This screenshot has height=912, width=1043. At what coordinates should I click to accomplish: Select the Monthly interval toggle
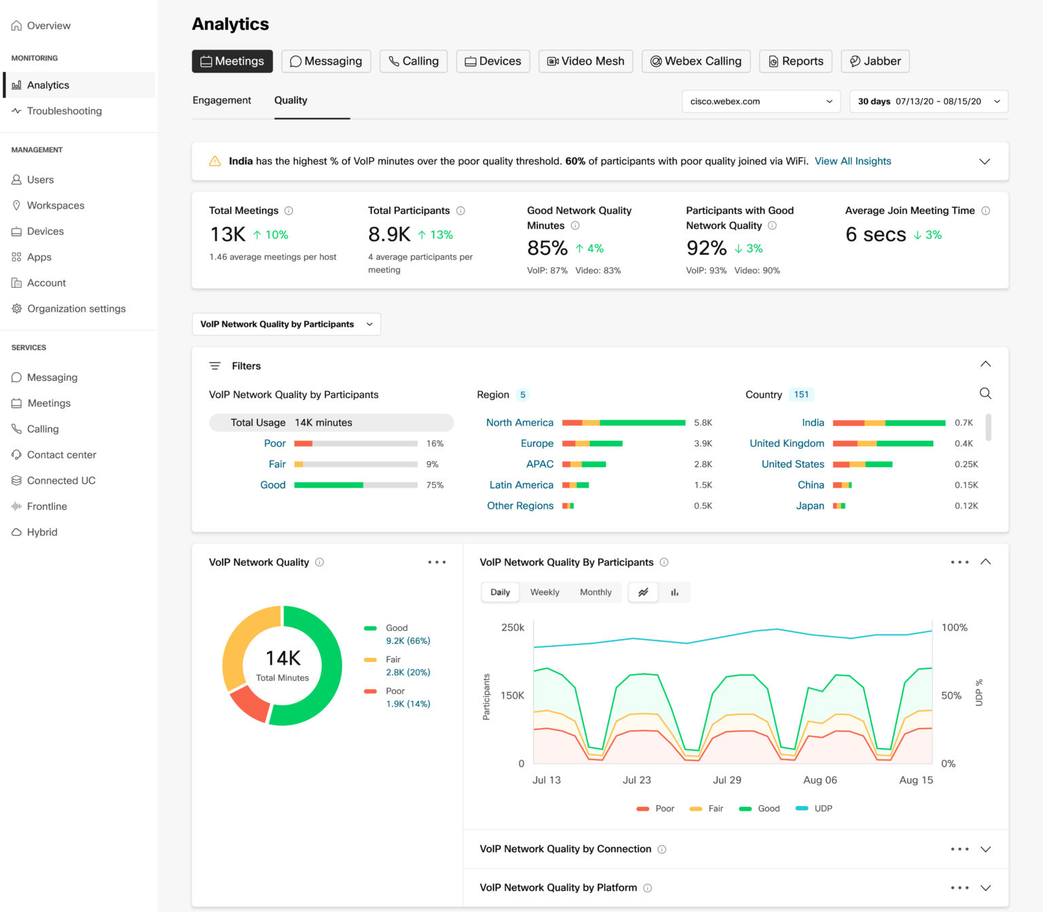click(x=596, y=592)
